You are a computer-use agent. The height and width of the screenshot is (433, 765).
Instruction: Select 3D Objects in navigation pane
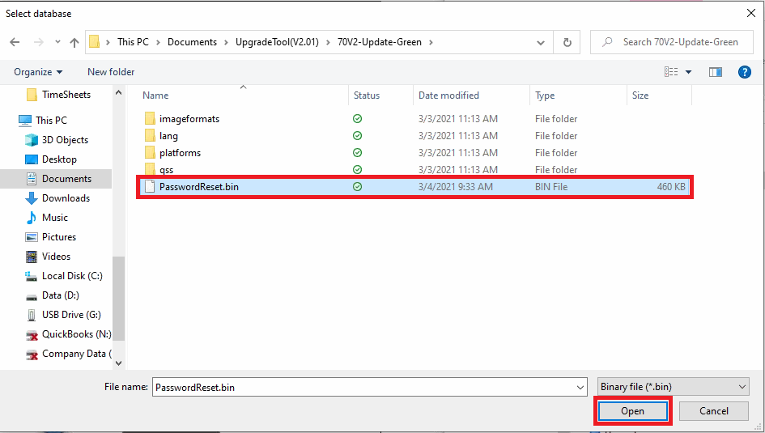click(65, 140)
